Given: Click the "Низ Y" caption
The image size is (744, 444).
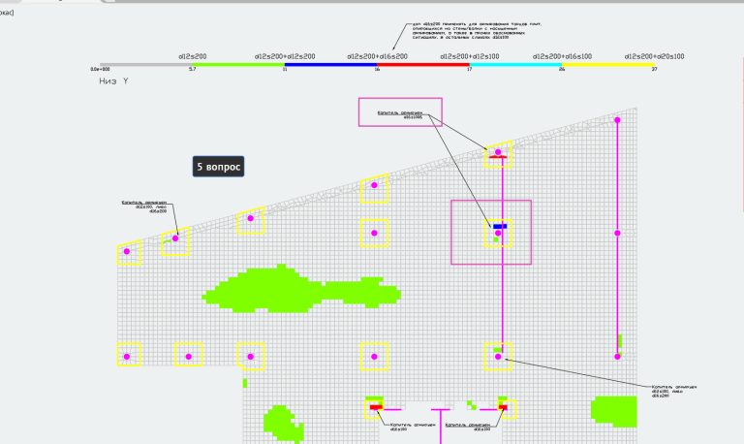Looking at the screenshot, I should (x=113, y=81).
